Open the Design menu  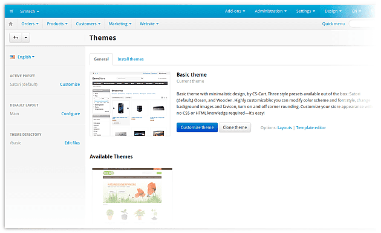tap(333, 11)
